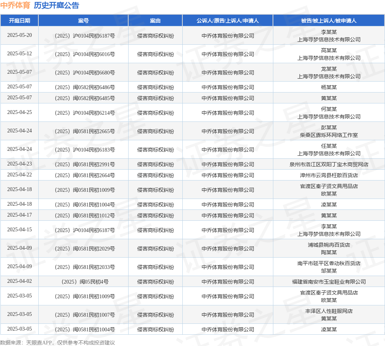The width and height of the screenshot is (385, 346).
Task: Click case number 闽0581民初2033号
Action: [85, 267]
